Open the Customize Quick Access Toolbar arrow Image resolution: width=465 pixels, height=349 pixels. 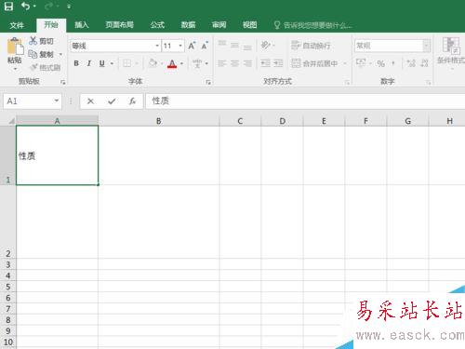(69, 7)
